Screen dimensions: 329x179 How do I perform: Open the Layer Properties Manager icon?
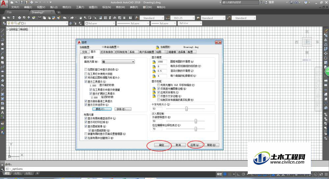(4, 23)
